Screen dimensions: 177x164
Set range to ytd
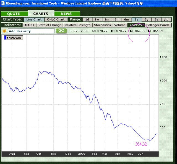pyautogui.click(x=166, y=20)
